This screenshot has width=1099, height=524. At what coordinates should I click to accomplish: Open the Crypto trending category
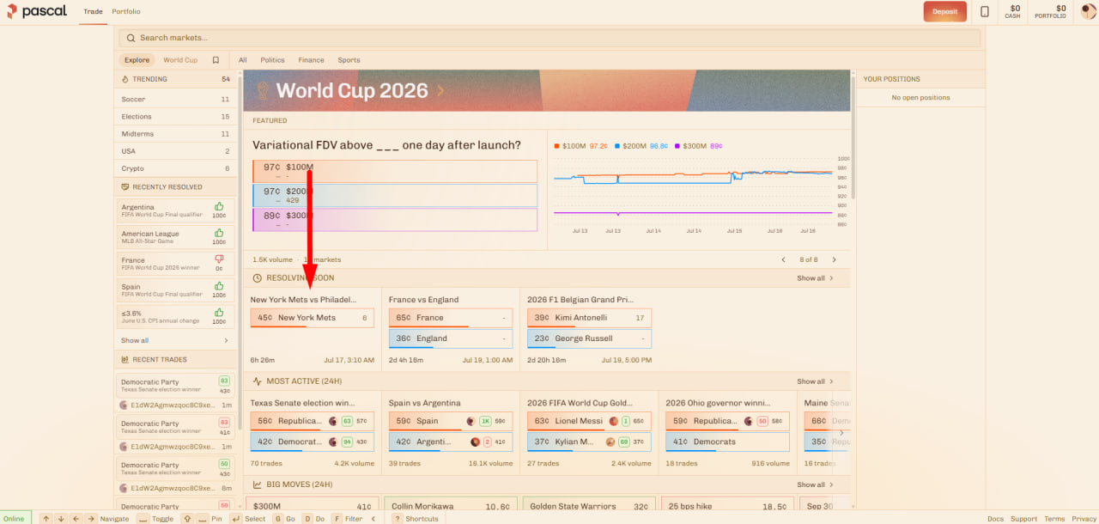click(176, 168)
